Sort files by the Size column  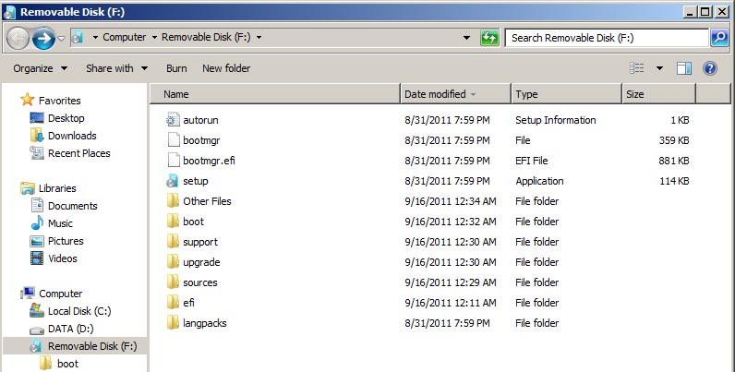pyautogui.click(x=635, y=94)
